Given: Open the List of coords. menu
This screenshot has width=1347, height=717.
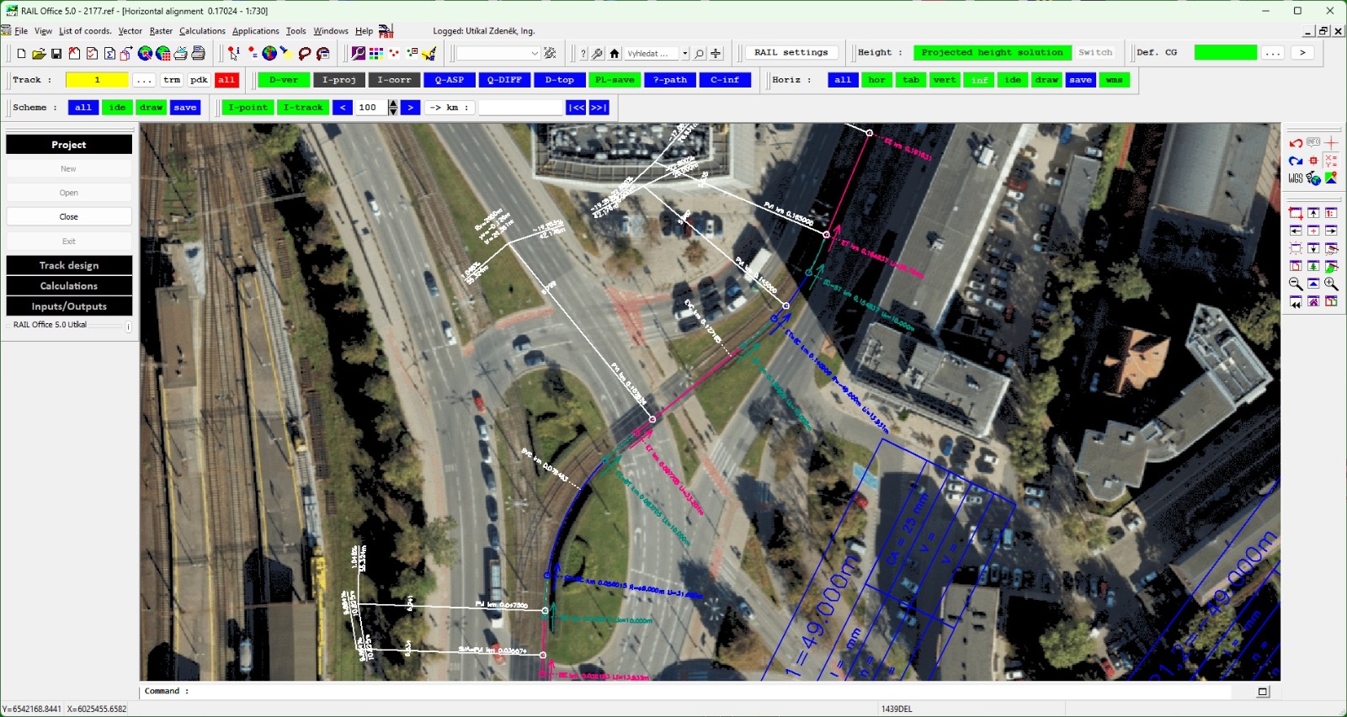Looking at the screenshot, I should tap(85, 31).
